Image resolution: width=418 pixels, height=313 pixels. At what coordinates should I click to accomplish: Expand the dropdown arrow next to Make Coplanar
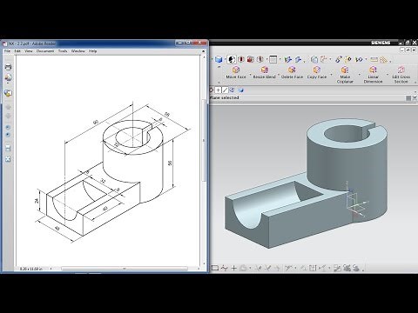[359, 75]
